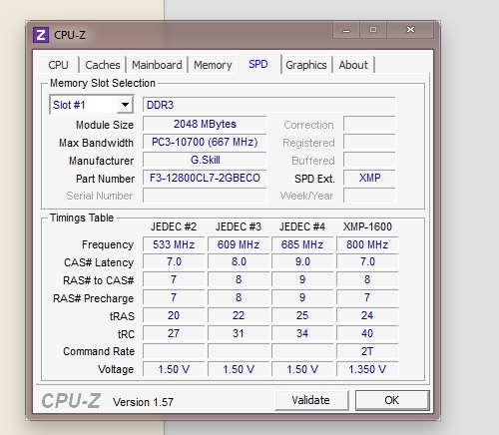The width and height of the screenshot is (499, 435).
Task: Click the Module Size label
Action: pyautogui.click(x=105, y=125)
